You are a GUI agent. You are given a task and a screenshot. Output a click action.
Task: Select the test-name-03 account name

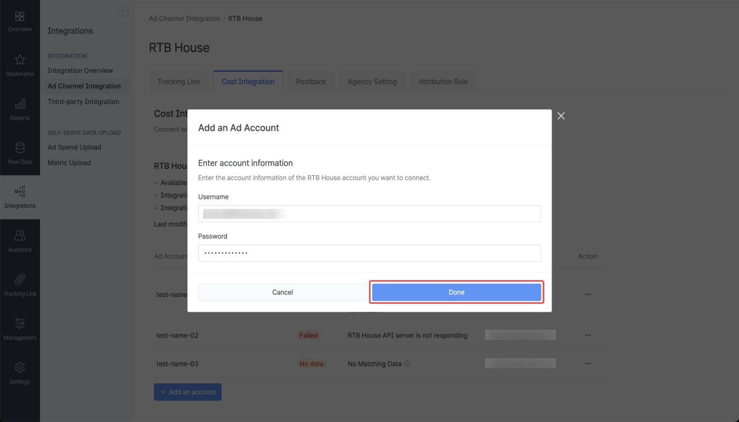click(x=177, y=364)
